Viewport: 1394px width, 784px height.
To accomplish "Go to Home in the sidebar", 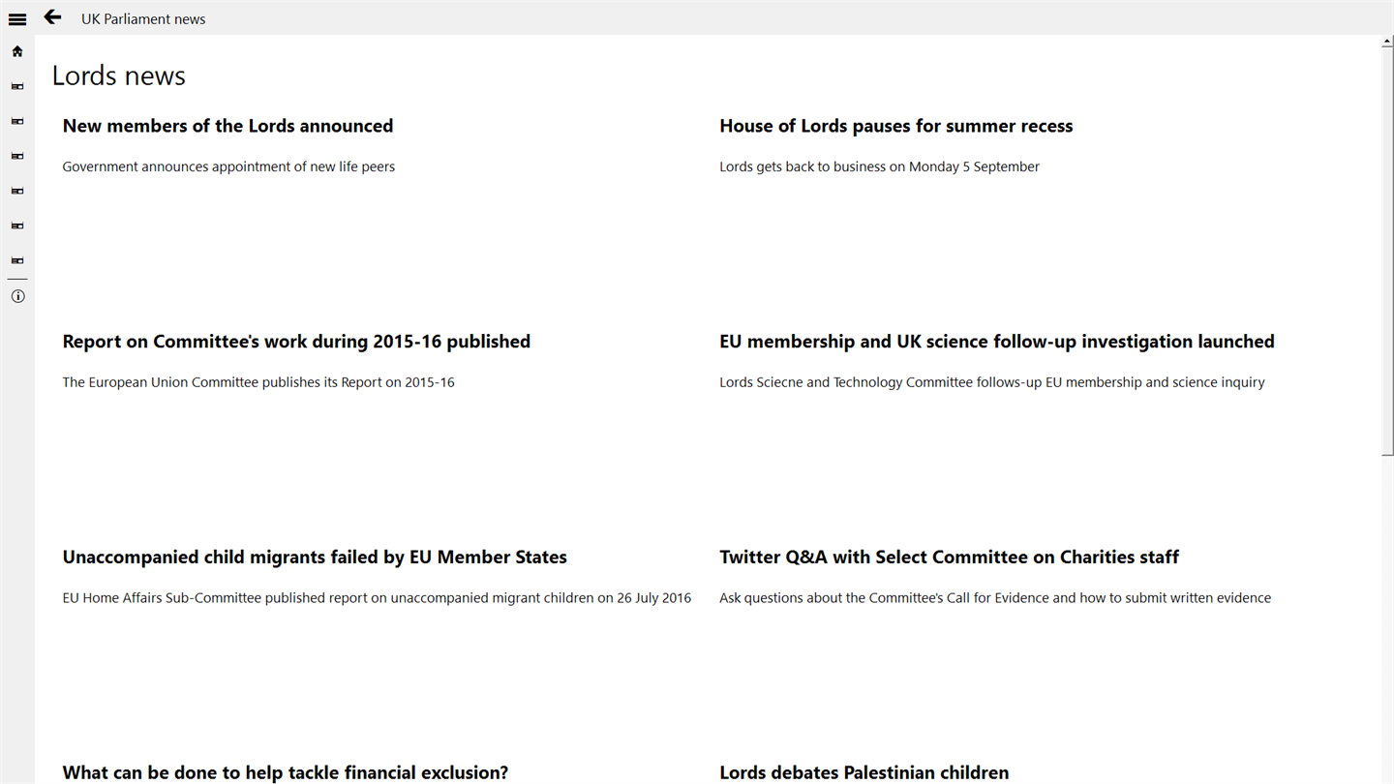I will [17, 51].
